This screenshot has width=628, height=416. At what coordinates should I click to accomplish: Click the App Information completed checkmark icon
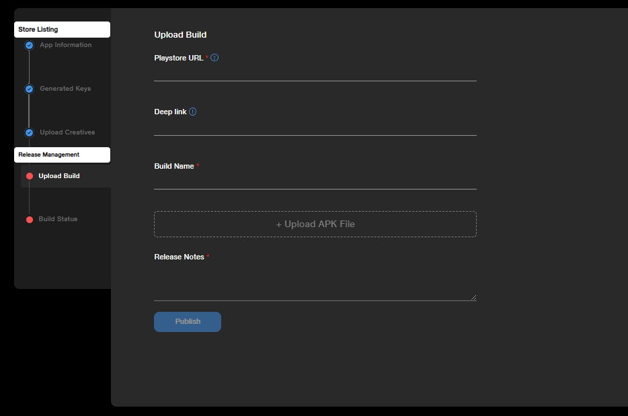[29, 46]
